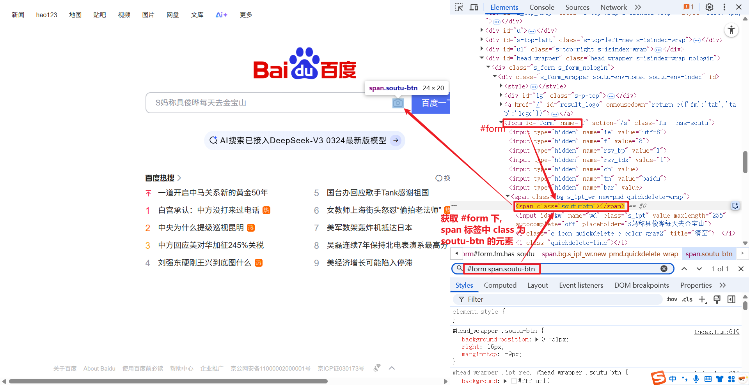Switch to the Network tab
This screenshot has width=749, height=385.
tap(613, 7)
